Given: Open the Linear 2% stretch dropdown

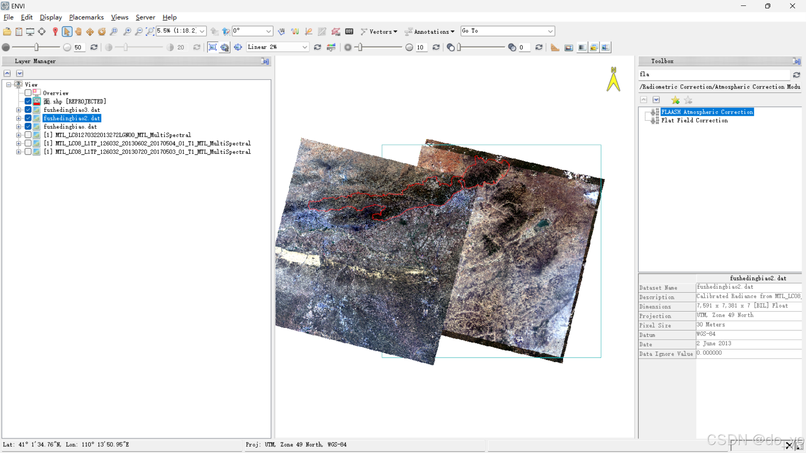Looking at the screenshot, I should point(305,47).
